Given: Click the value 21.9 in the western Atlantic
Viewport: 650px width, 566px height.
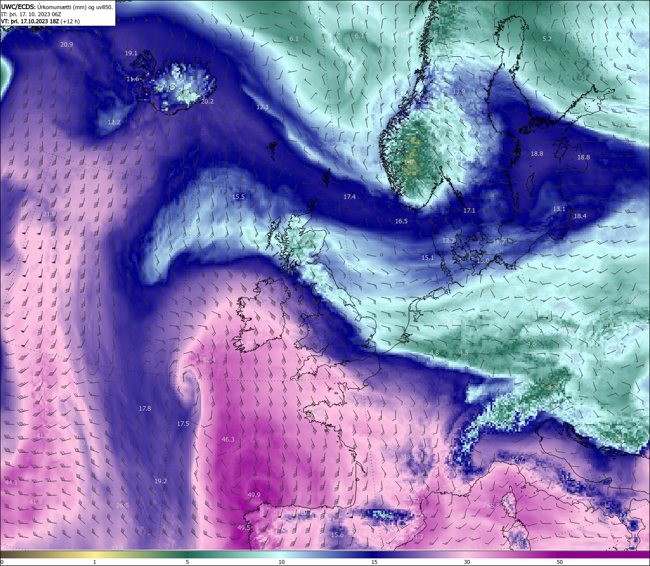Looking at the screenshot, I should coord(49,215).
